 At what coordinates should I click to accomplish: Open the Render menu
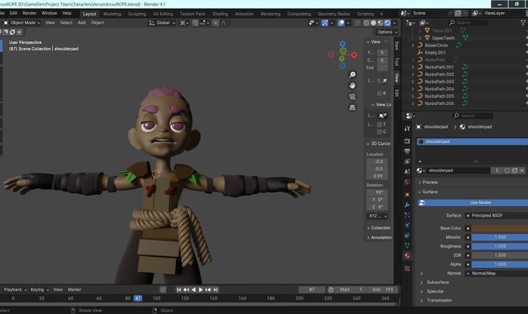pos(30,13)
